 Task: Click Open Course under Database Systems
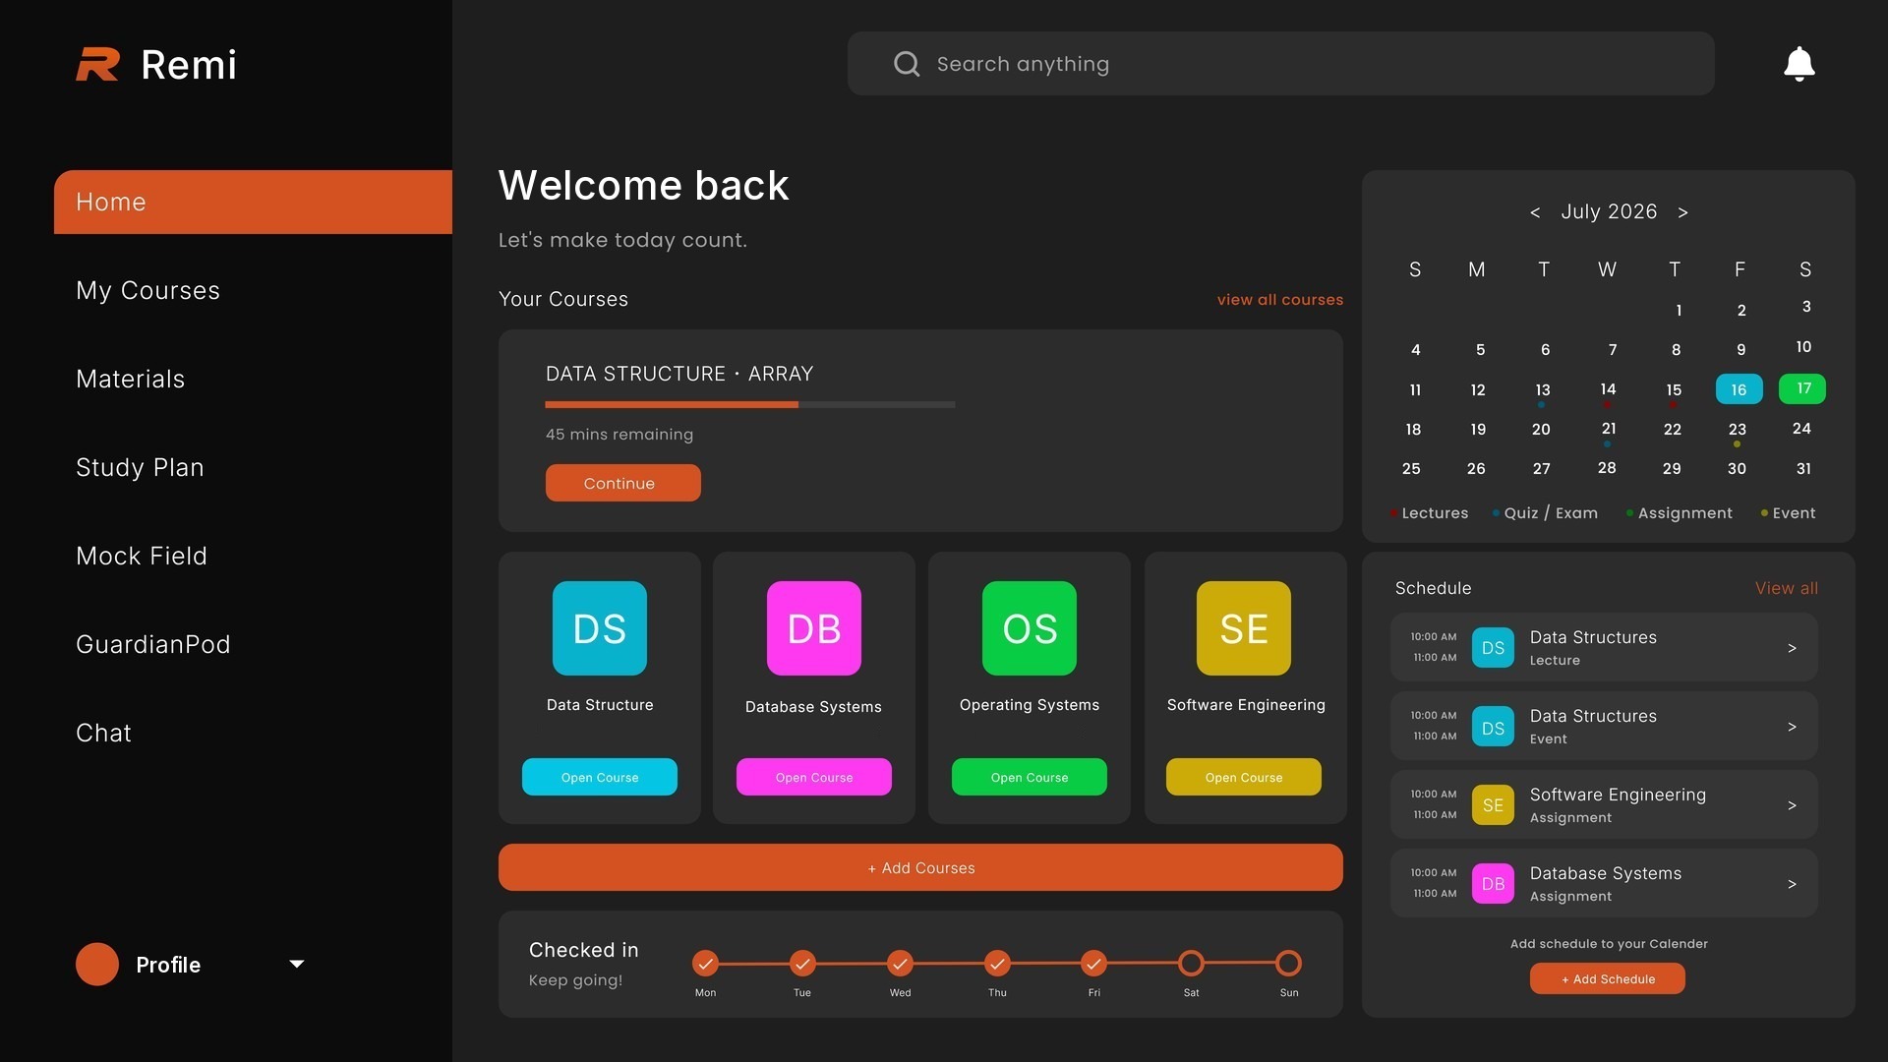(x=814, y=777)
